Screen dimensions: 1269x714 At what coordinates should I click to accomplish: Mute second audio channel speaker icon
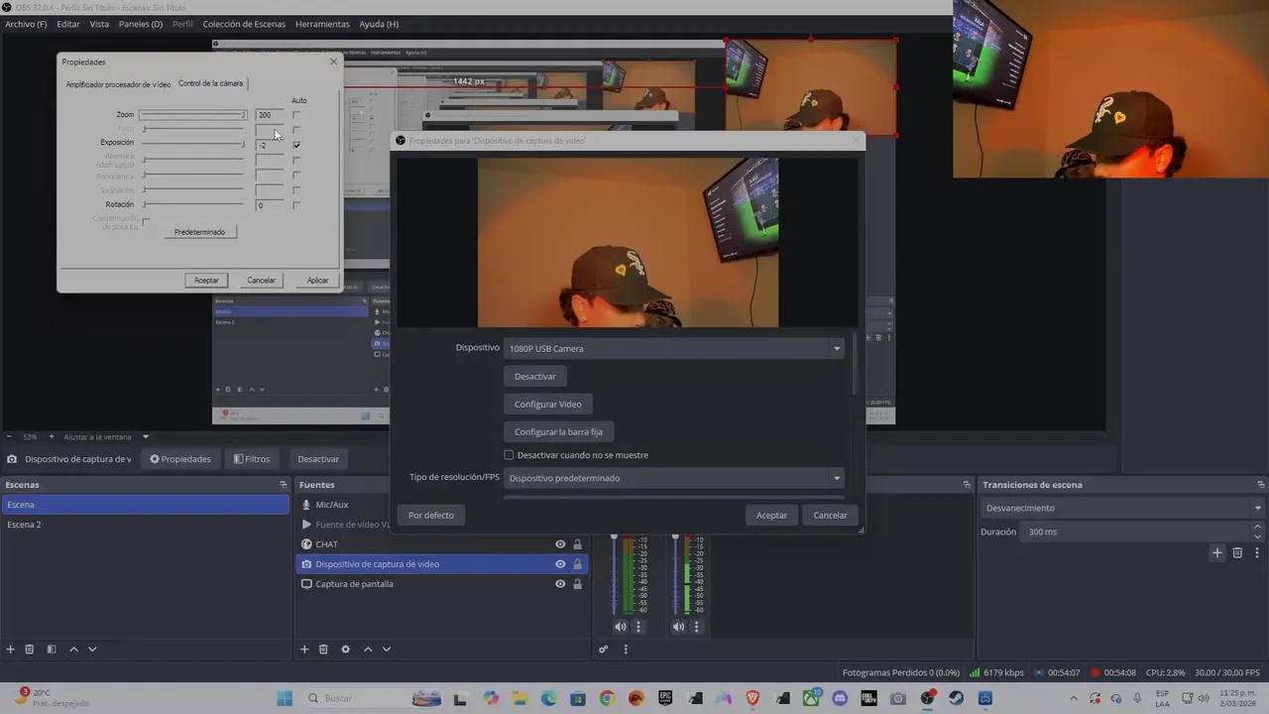click(x=678, y=627)
